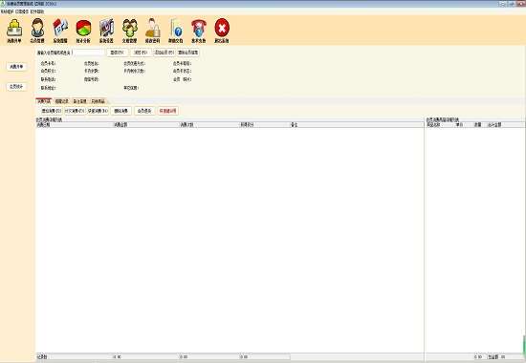Click the upper button in the left sidebar
The height and width of the screenshot is (363, 526).
click(x=16, y=67)
